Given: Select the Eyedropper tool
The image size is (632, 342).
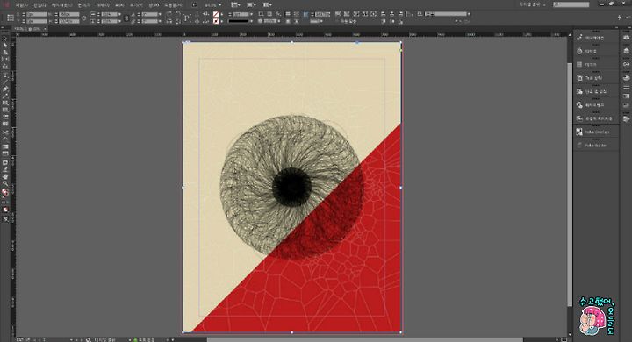Looking at the screenshot, I should (x=5, y=170).
